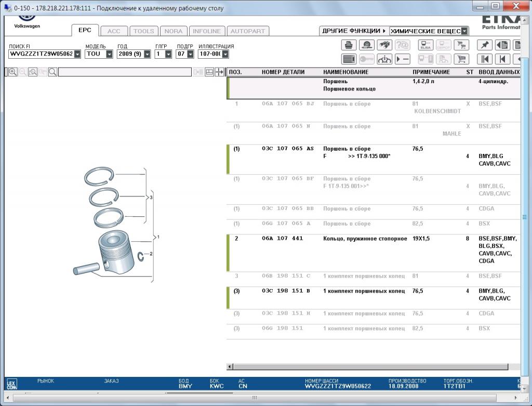This screenshot has height=406, width=532.
Task: Click the НАИМЕНОВАНИЕ column header
Action: click(345, 72)
